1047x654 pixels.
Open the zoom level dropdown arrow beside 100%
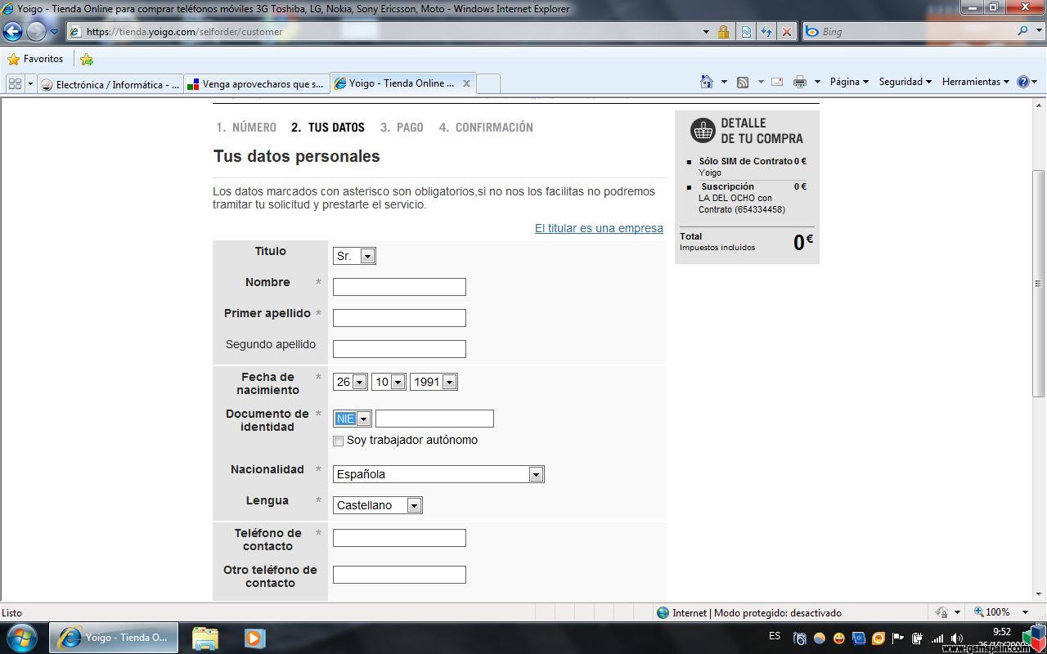(x=1025, y=612)
